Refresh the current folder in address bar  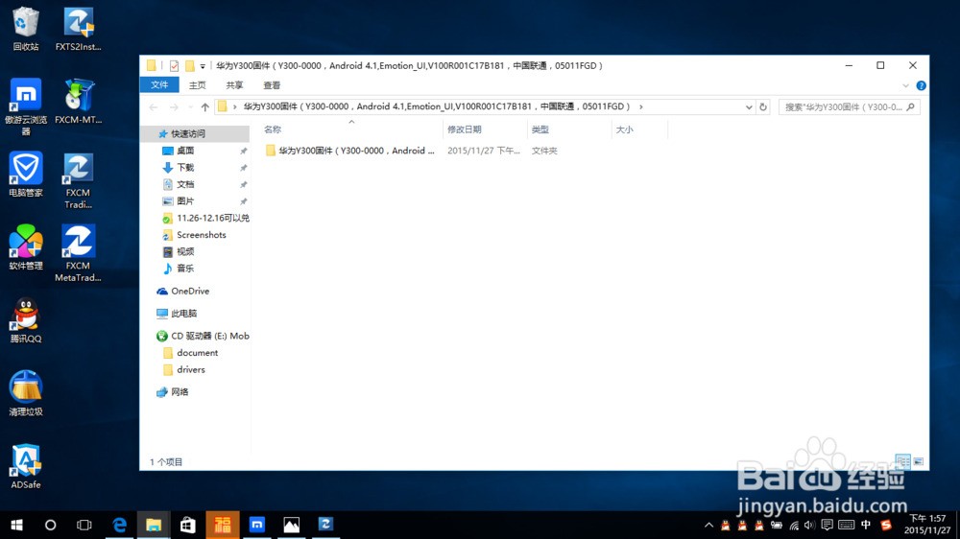click(763, 106)
